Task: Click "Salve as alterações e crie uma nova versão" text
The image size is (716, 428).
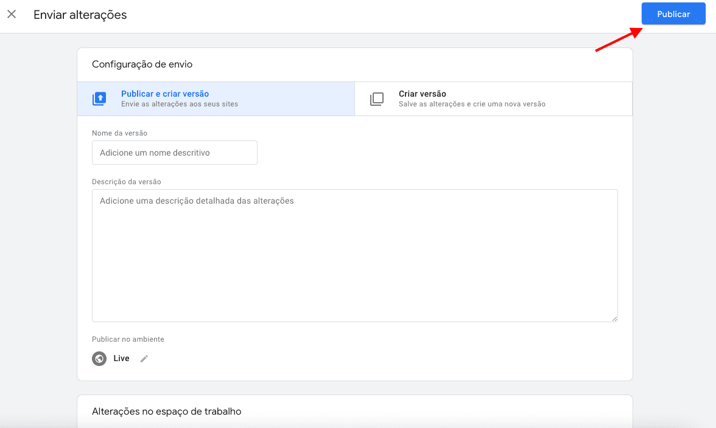Action: pyautogui.click(x=472, y=104)
